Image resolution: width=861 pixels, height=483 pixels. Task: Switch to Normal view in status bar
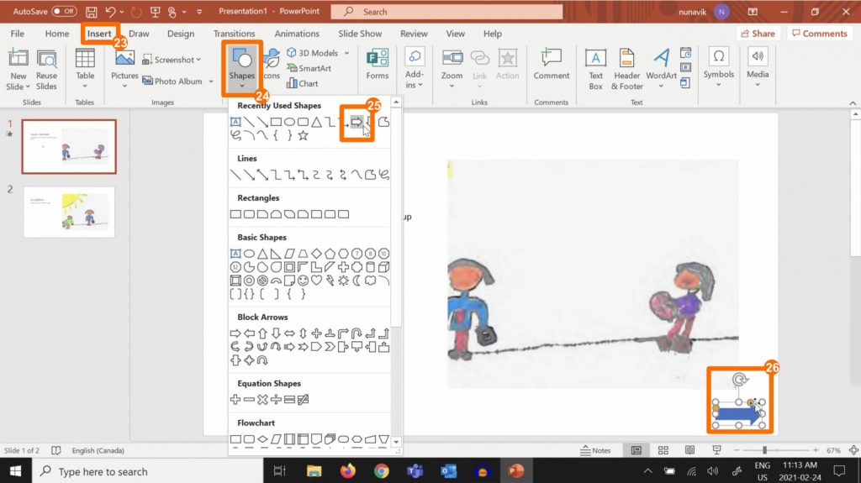[637, 450]
